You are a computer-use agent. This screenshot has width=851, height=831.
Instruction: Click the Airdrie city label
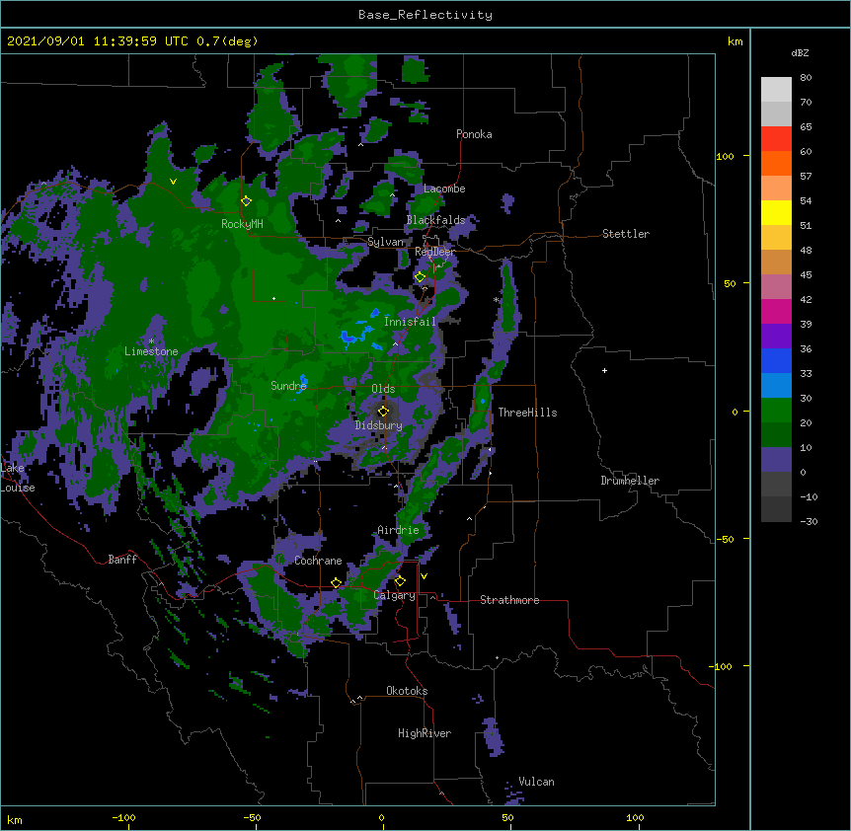click(398, 530)
